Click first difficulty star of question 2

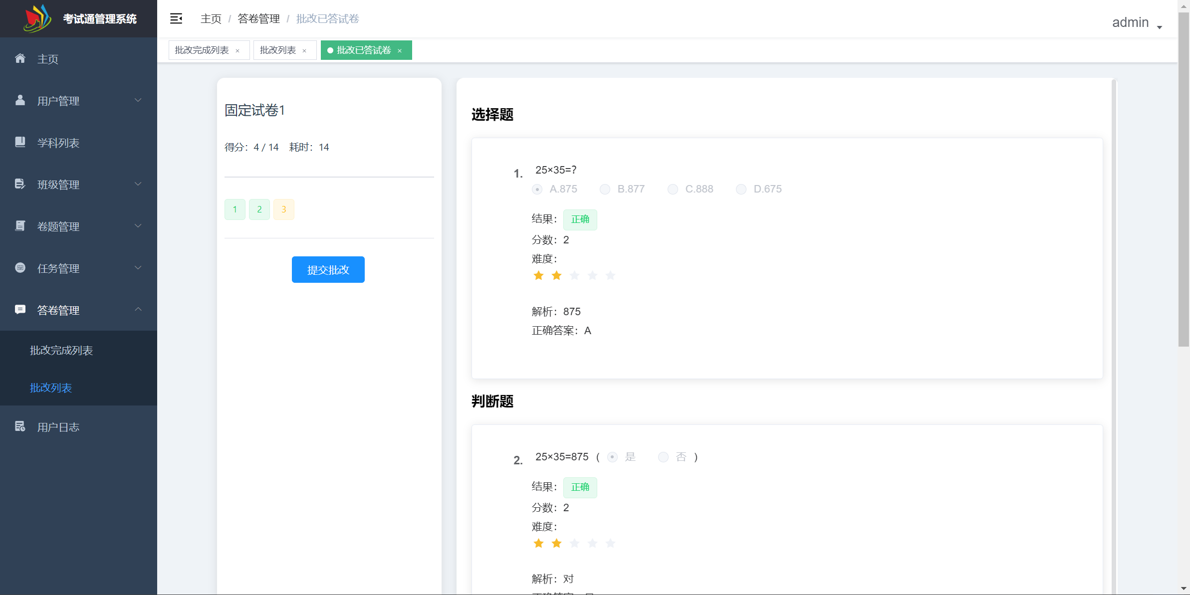tap(538, 543)
